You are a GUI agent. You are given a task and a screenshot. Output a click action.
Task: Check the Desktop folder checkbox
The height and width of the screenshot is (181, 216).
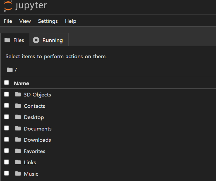pos(6,117)
